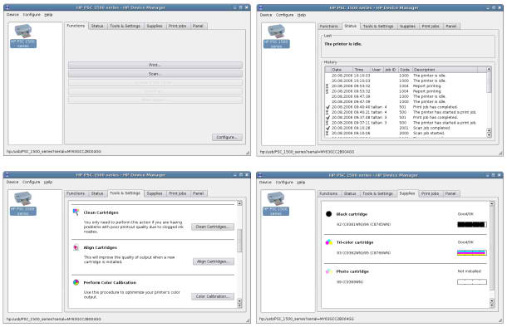Click the hourglass icon beside Scan job started
The image size is (507, 327).
coord(327,133)
